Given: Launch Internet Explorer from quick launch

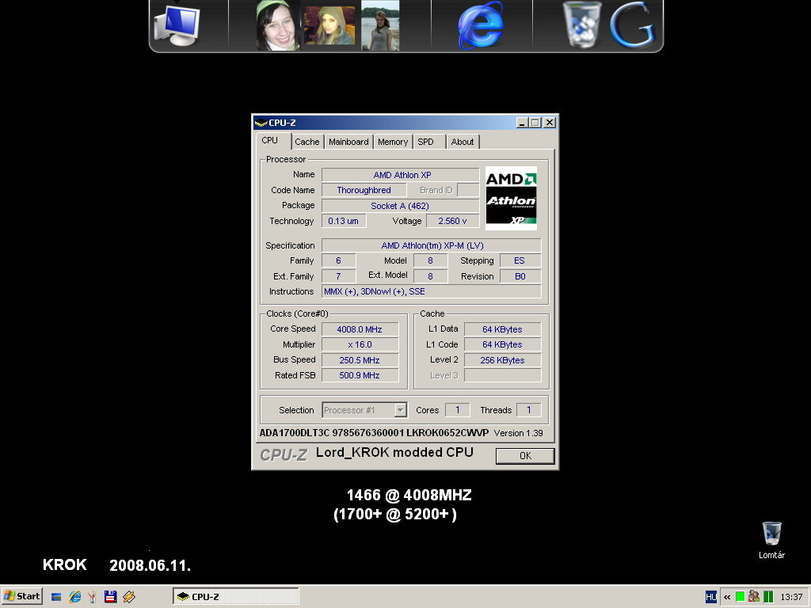Looking at the screenshot, I should coord(75,597).
